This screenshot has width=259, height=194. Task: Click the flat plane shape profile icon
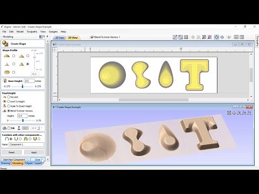coord(6,72)
